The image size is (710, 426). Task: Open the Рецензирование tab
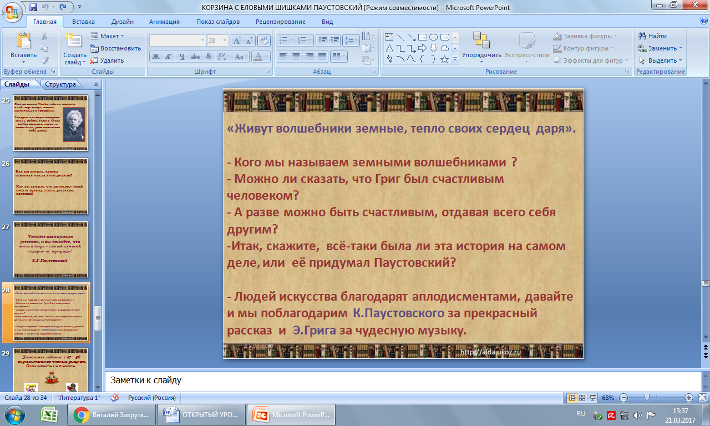(x=280, y=22)
